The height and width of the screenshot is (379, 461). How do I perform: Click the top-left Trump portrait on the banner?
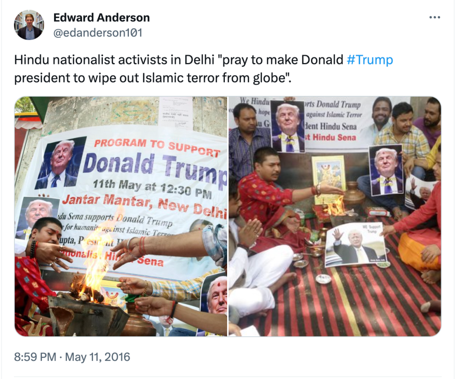(x=60, y=163)
